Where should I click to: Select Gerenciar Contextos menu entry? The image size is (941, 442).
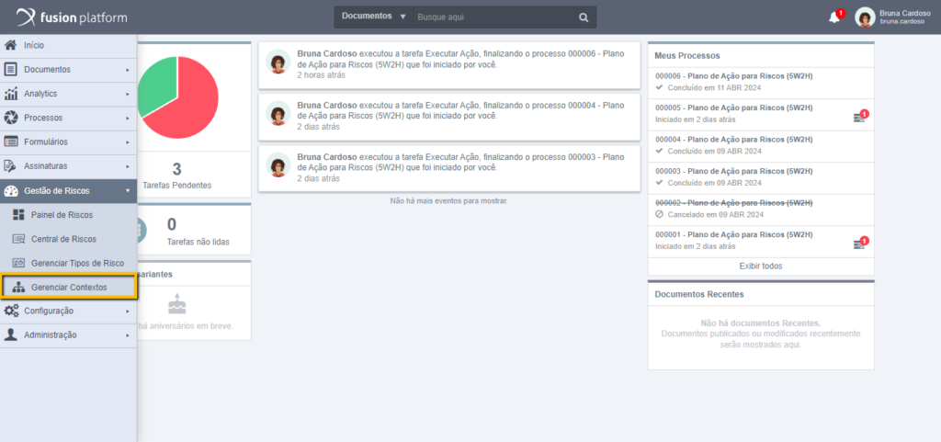click(69, 288)
